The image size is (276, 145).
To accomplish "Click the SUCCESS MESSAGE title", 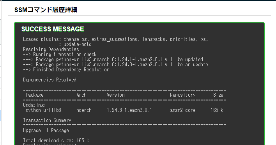I will click(53, 29).
